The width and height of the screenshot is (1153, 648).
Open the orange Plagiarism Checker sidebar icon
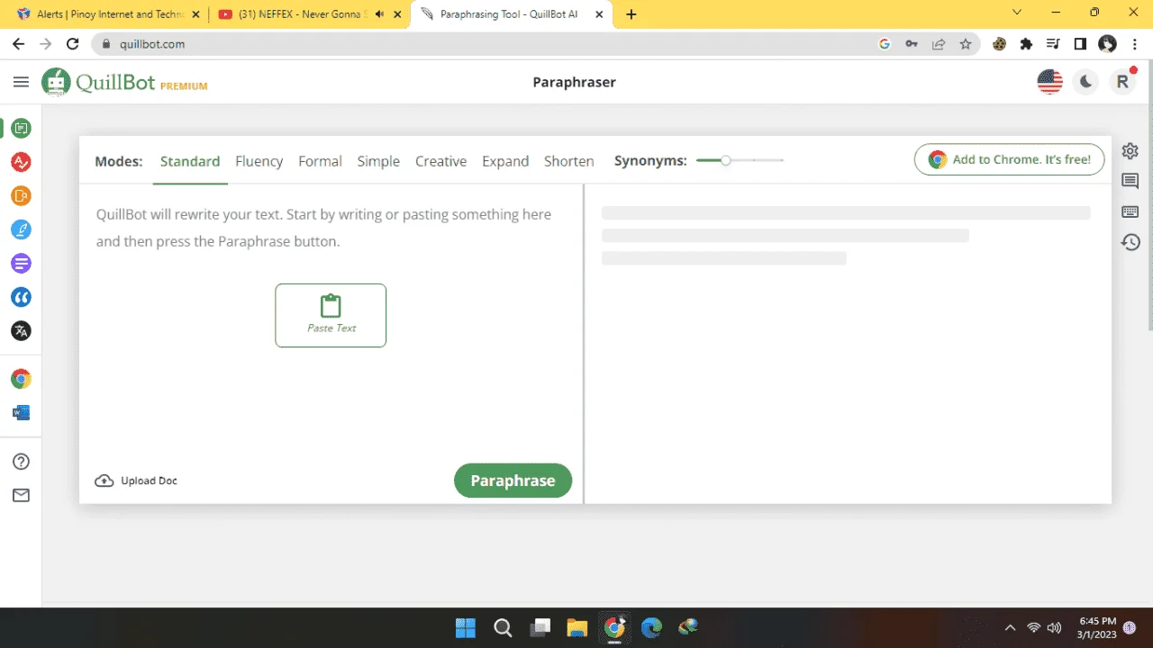tap(22, 196)
